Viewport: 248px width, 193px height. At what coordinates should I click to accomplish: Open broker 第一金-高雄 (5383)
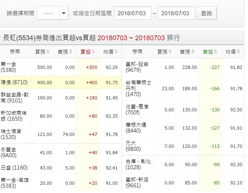tap(15, 183)
